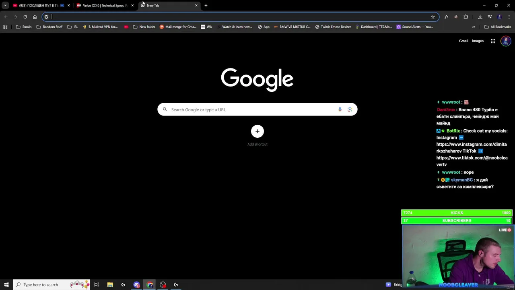The height and width of the screenshot is (290, 515).
Task: Click the Google logo
Action: (x=257, y=79)
